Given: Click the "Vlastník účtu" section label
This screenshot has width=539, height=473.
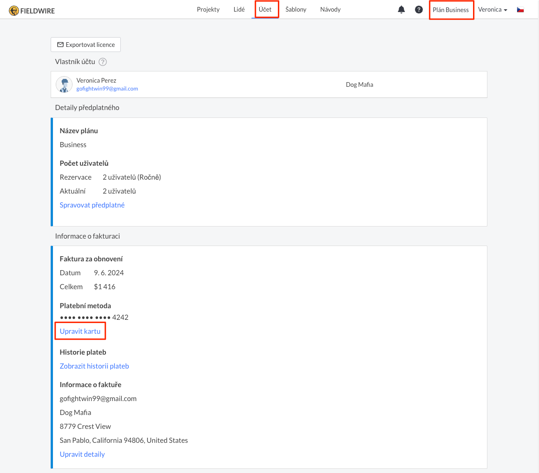Looking at the screenshot, I should [75, 62].
